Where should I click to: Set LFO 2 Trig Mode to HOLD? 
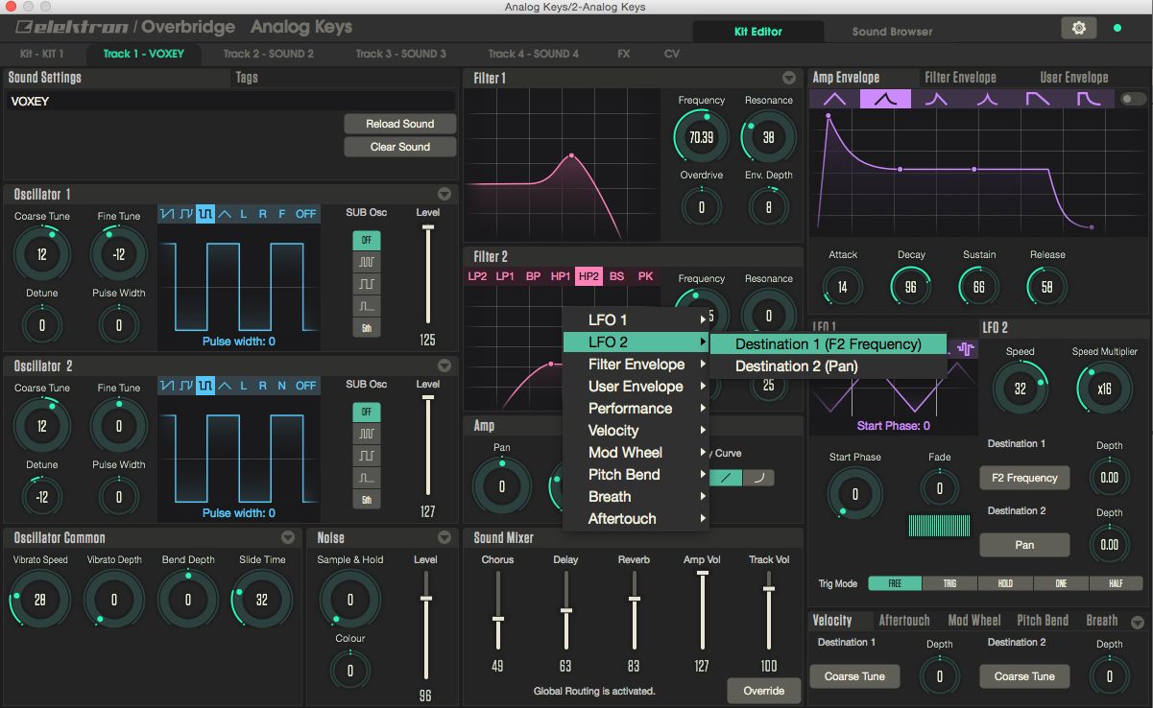click(1005, 583)
